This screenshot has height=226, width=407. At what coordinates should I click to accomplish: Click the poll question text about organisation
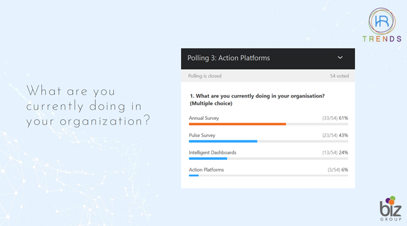[257, 100]
